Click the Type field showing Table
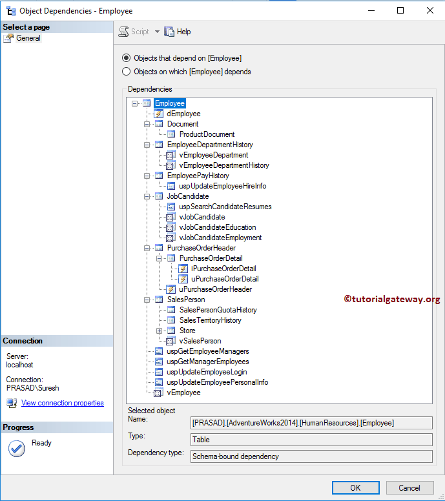The image size is (445, 501). pyautogui.click(x=311, y=440)
